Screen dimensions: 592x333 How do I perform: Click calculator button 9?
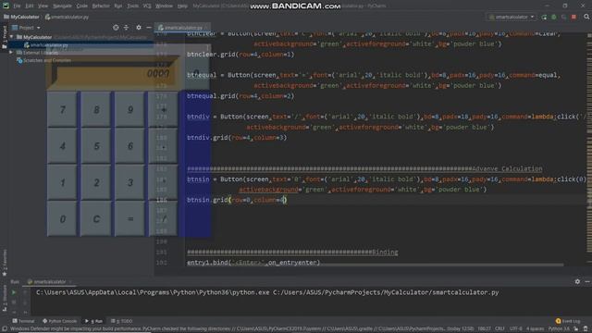pyautogui.click(x=129, y=109)
